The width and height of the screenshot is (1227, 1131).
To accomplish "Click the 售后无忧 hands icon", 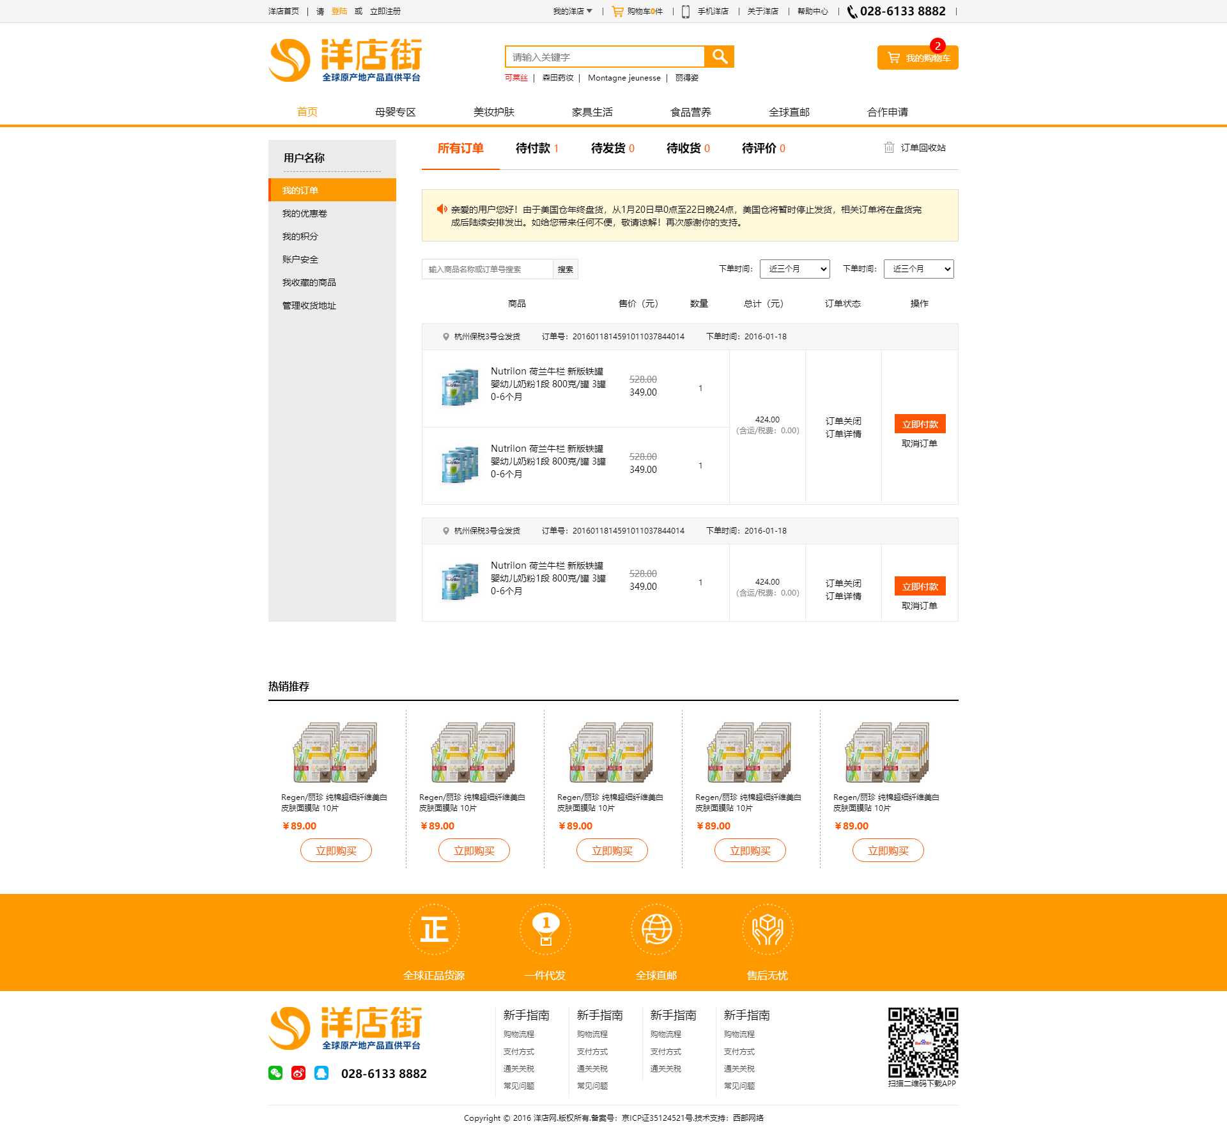I will point(768,930).
